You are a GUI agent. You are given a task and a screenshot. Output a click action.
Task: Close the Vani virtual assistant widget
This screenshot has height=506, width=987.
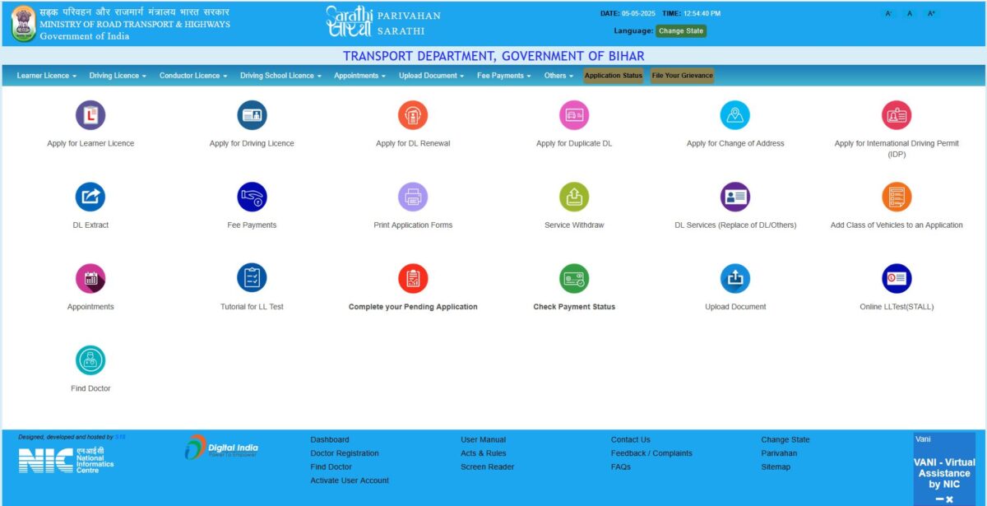coord(949,499)
